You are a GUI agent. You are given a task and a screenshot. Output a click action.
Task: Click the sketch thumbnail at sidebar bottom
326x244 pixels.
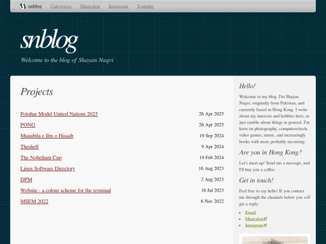pos(275,240)
